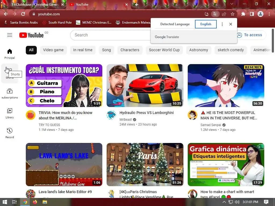This screenshot has width=275, height=206.
Task: Open Record history in the sidebar
Action: [10, 133]
